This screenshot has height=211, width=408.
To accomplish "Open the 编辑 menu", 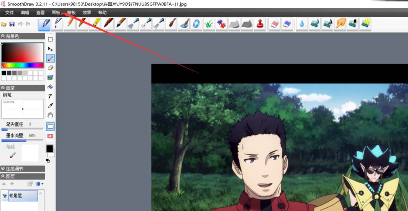I will pos(25,13).
